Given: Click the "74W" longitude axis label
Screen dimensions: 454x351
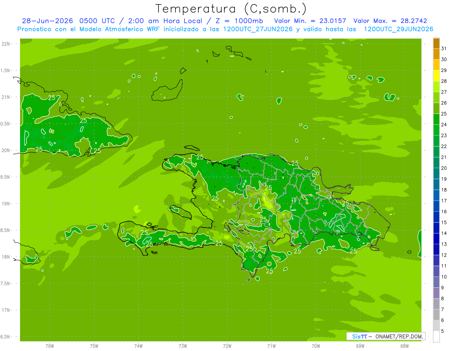Looking at the screenshot, I should click(x=138, y=346).
